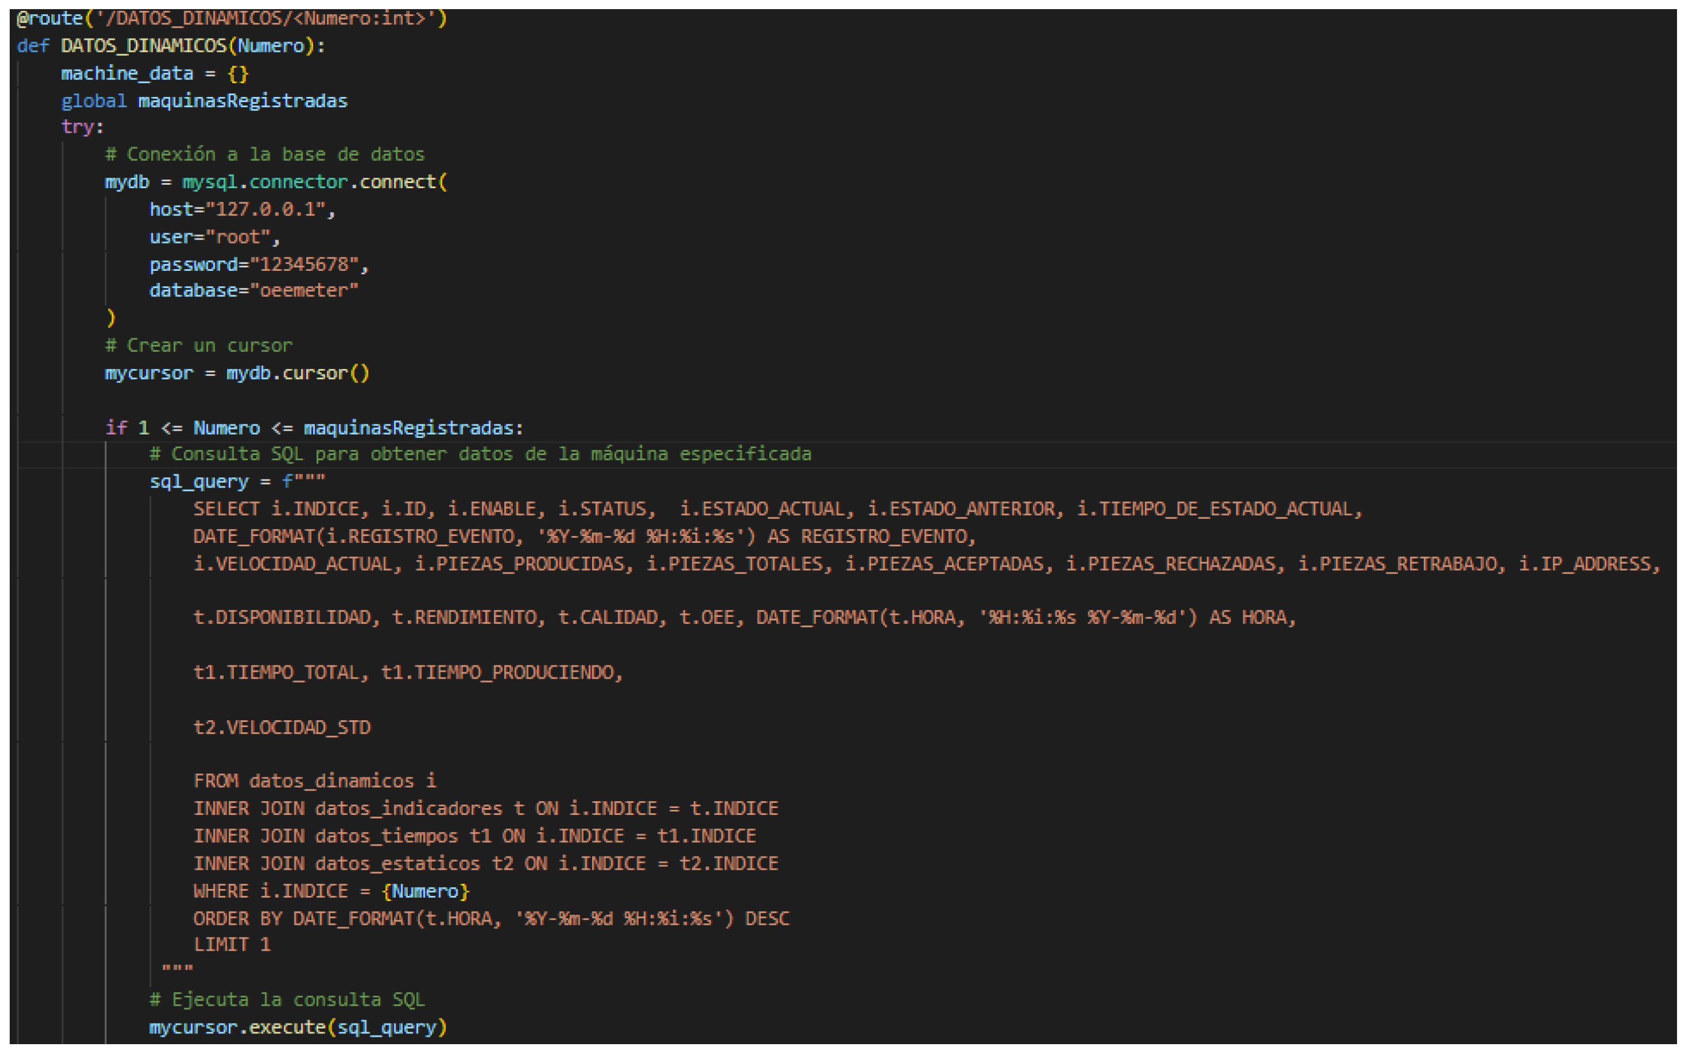The width and height of the screenshot is (1685, 1055).
Task: Click the user="root" parameter
Action: 213,237
